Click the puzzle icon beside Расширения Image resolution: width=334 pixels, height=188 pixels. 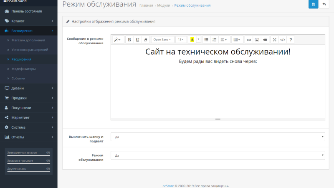7,30
